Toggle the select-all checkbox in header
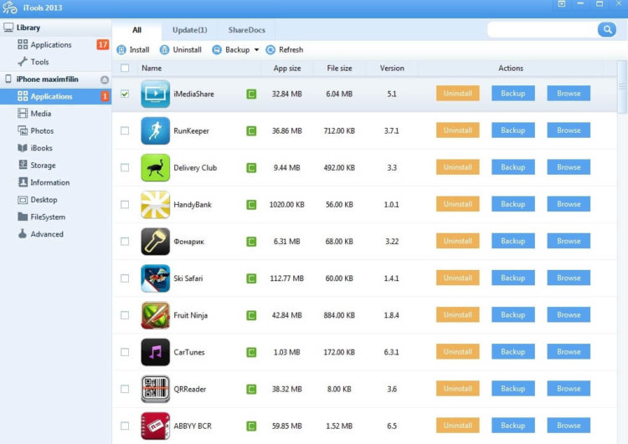The width and height of the screenshot is (628, 444). coord(125,68)
